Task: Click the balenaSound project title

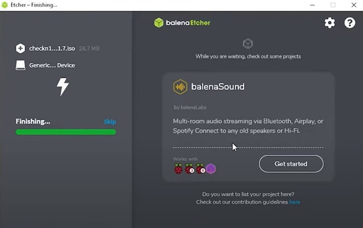Action: pos(217,87)
